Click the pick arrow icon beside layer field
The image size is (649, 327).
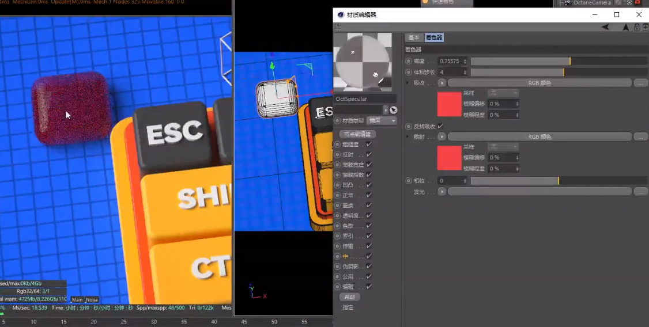coord(393,110)
